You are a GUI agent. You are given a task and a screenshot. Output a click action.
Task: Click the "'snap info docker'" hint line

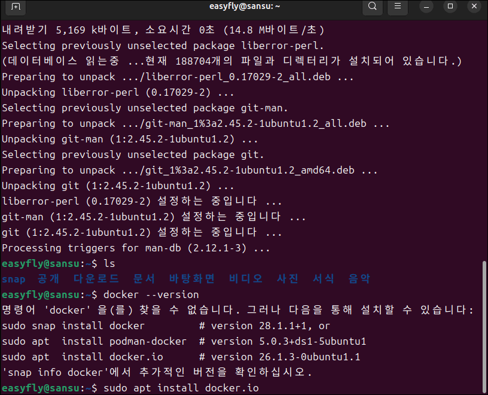[x=157, y=372]
